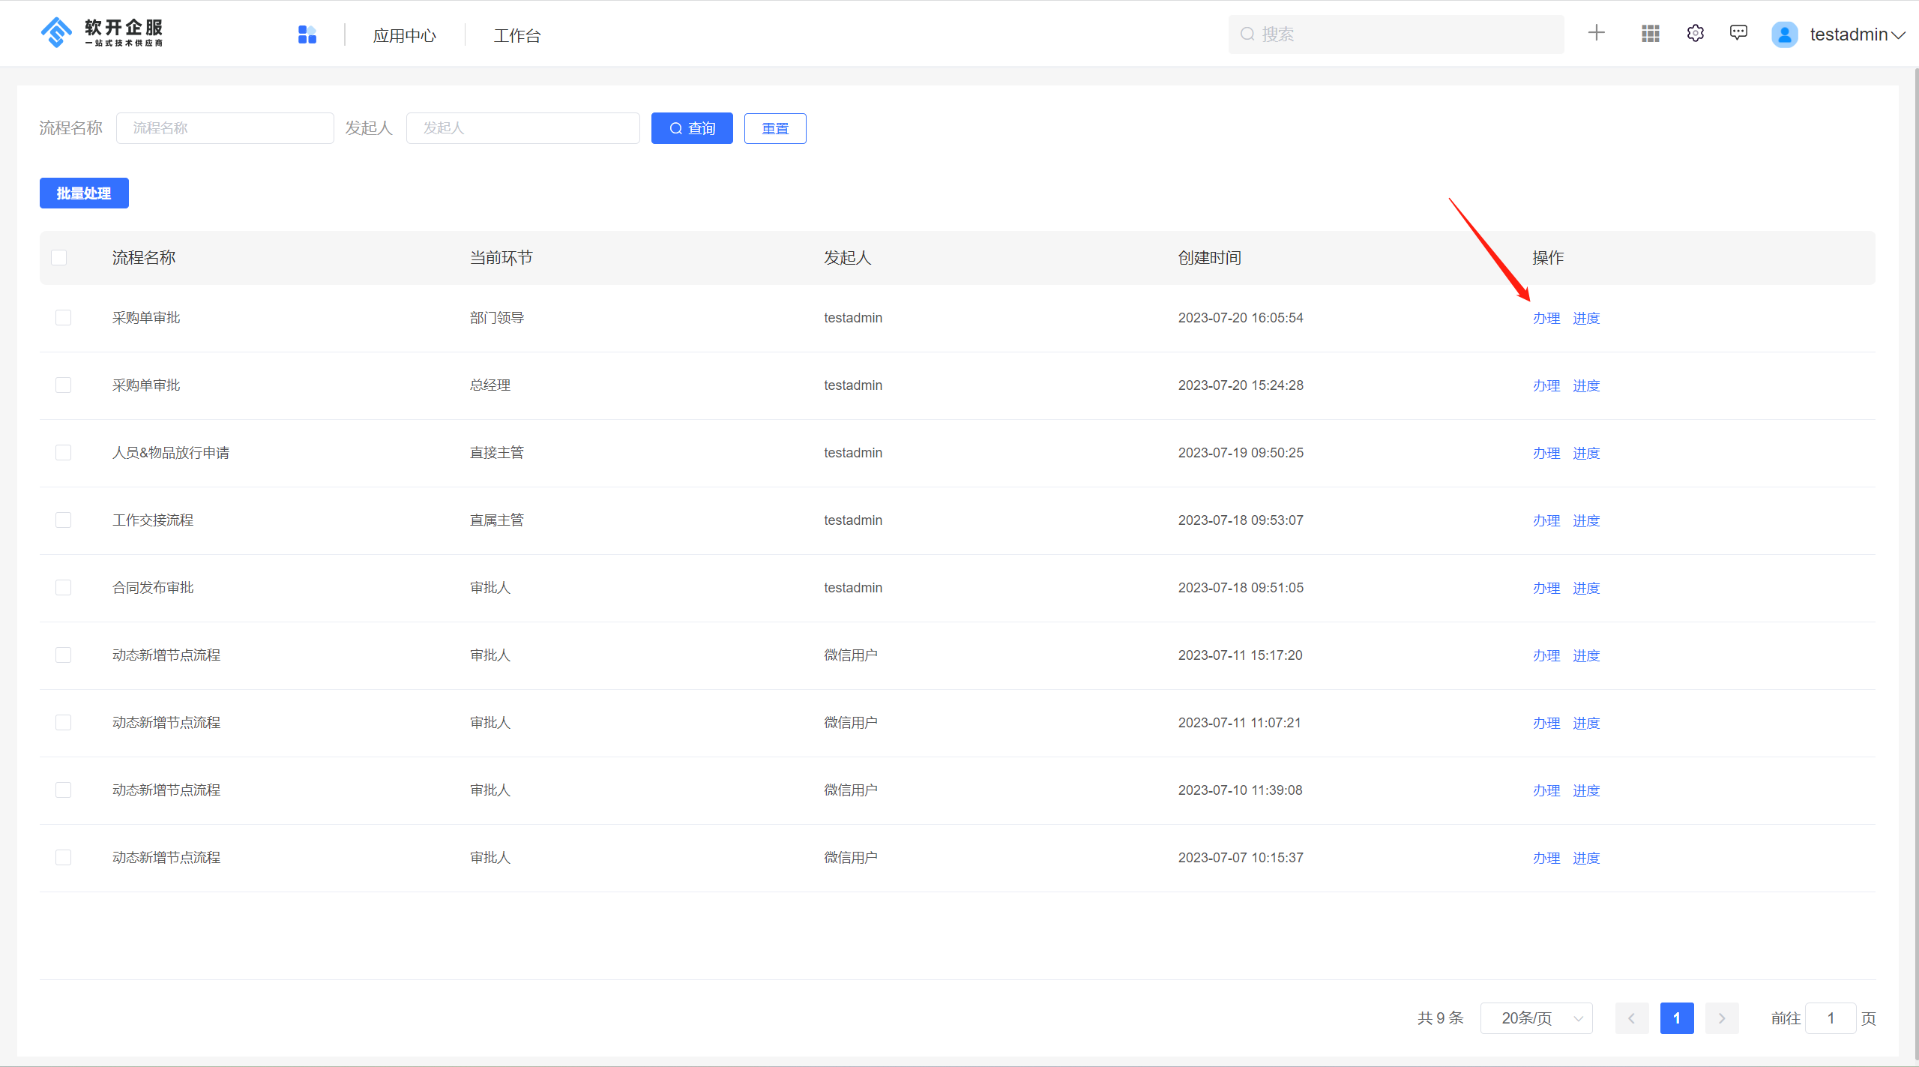Screen dimensions: 1919x1067
Task: Click the 批量处理 batch button
Action: (x=84, y=193)
